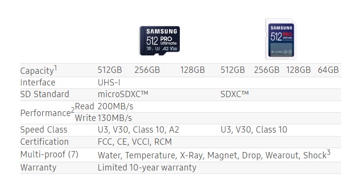Click the microSD 512GB capacity value
Viewport: 362px width, 187px height.
110,70
